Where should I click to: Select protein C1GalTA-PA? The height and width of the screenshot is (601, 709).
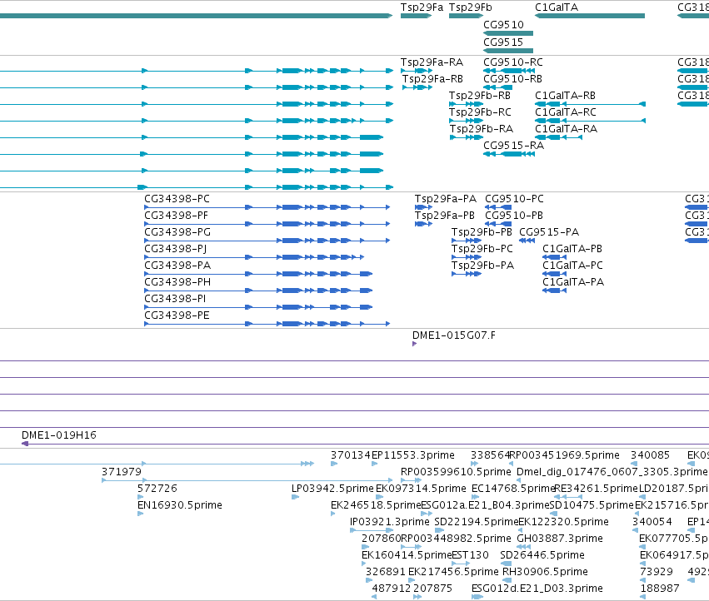[x=573, y=282]
